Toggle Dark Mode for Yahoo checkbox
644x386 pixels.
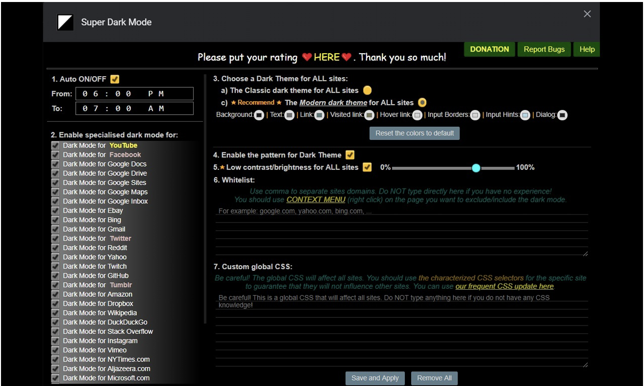[x=56, y=257]
